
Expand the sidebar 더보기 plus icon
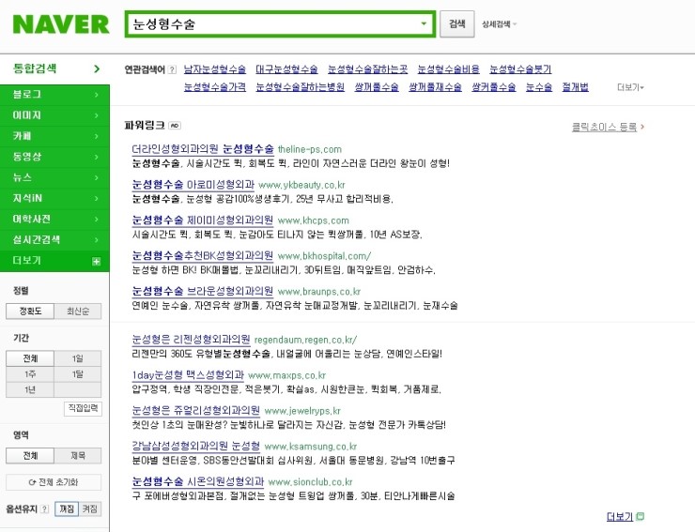[96, 262]
